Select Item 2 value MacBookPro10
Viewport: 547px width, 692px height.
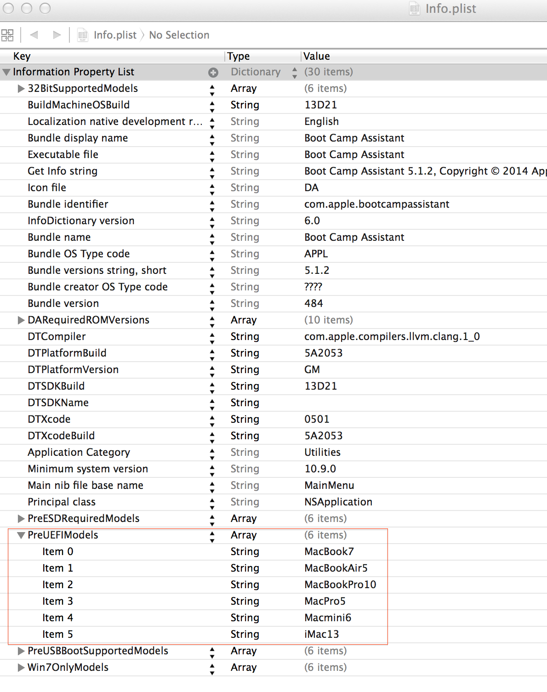click(x=340, y=585)
